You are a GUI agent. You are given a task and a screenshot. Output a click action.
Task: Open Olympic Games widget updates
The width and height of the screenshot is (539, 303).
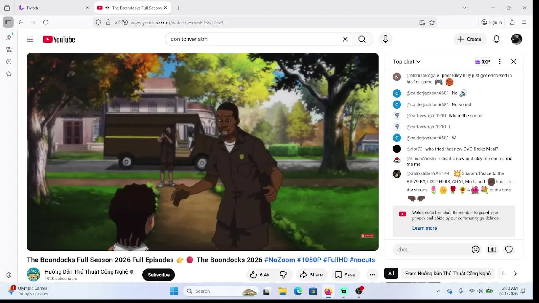[29, 291]
